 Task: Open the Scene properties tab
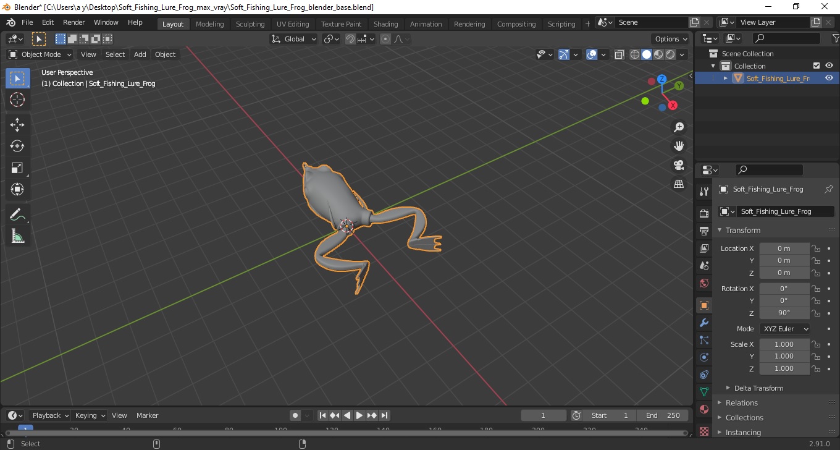pos(704,265)
